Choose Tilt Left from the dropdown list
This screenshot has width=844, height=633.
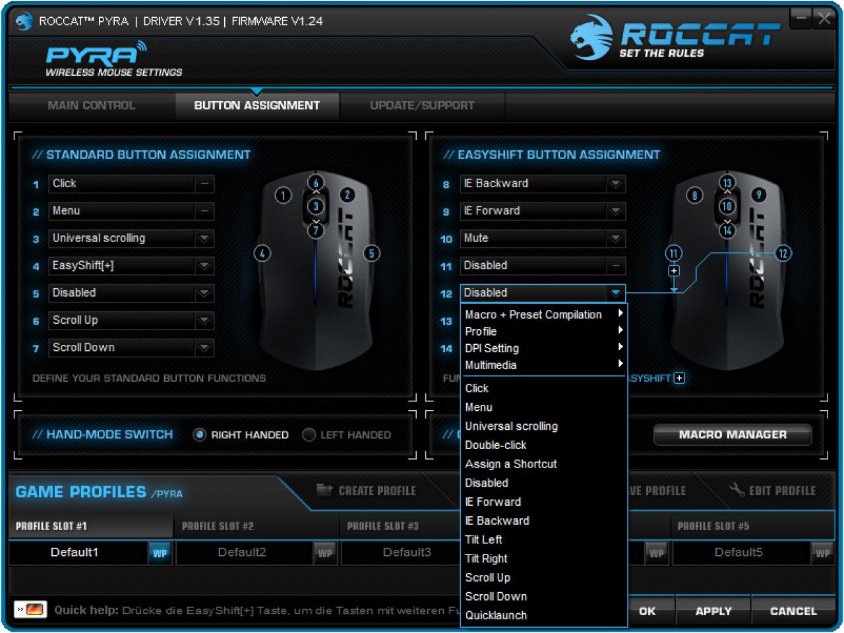543,539
